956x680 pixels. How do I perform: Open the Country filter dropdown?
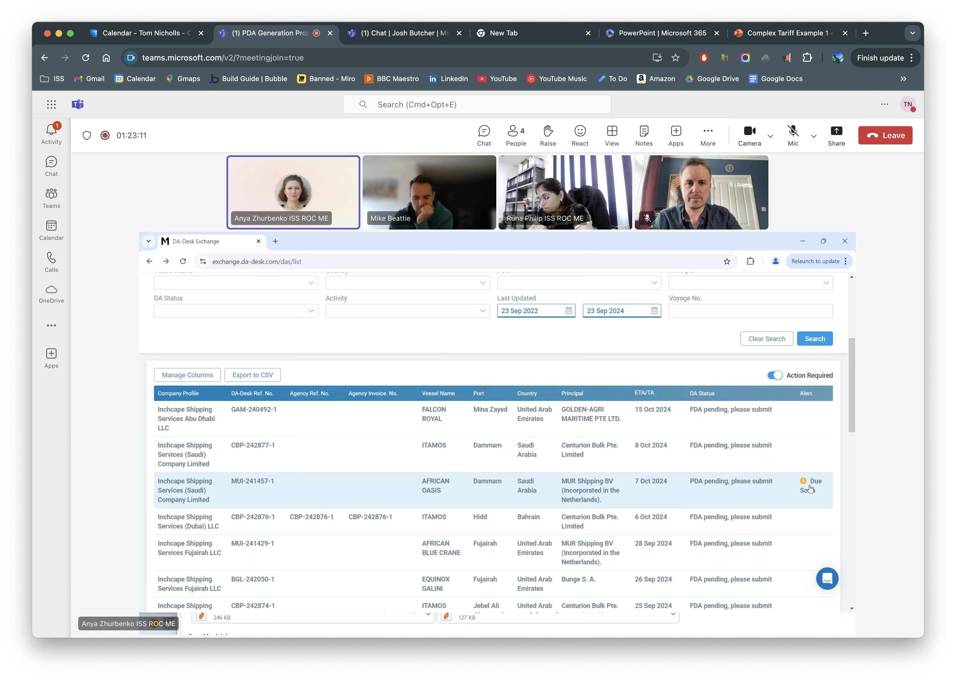pos(407,283)
